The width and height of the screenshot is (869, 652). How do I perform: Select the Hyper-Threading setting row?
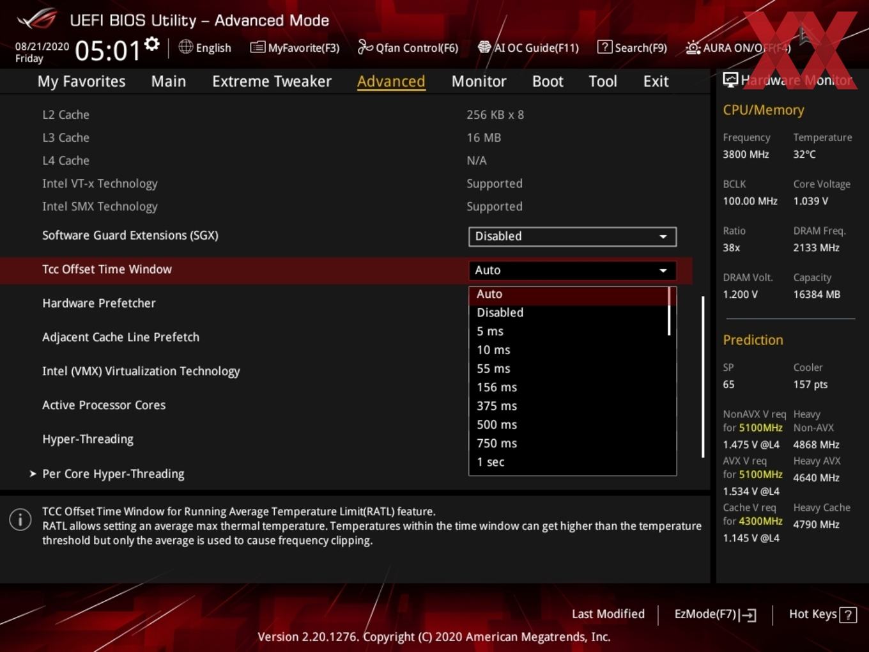point(88,440)
